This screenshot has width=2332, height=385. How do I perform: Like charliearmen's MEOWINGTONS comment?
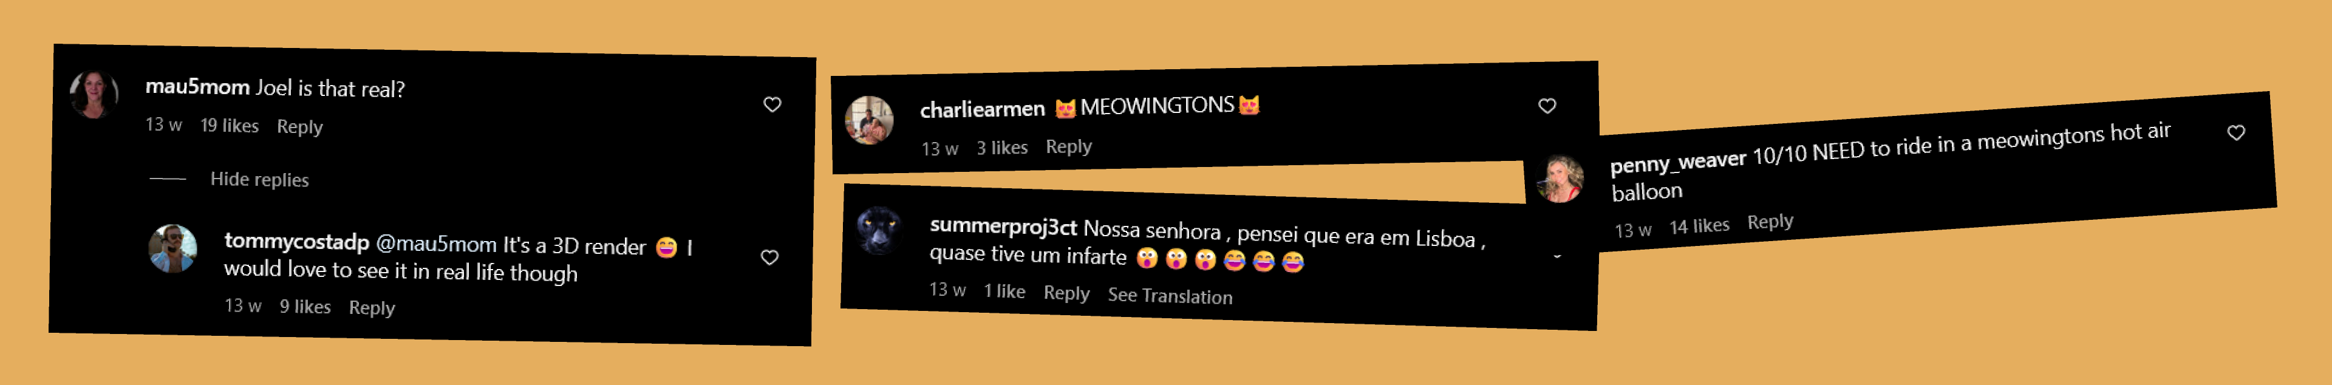click(1547, 106)
